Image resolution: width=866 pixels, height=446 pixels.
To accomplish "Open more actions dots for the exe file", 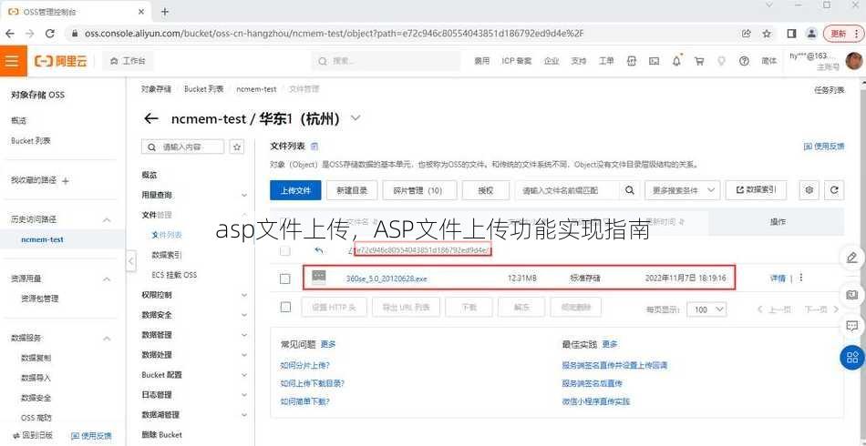I will 801,279.
